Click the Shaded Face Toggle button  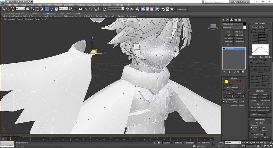tap(260, 60)
